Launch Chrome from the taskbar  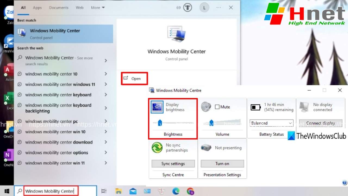190,191
